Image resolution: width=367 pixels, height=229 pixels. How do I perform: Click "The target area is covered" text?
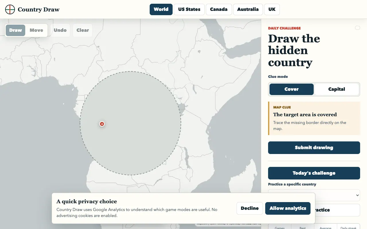pos(305,114)
